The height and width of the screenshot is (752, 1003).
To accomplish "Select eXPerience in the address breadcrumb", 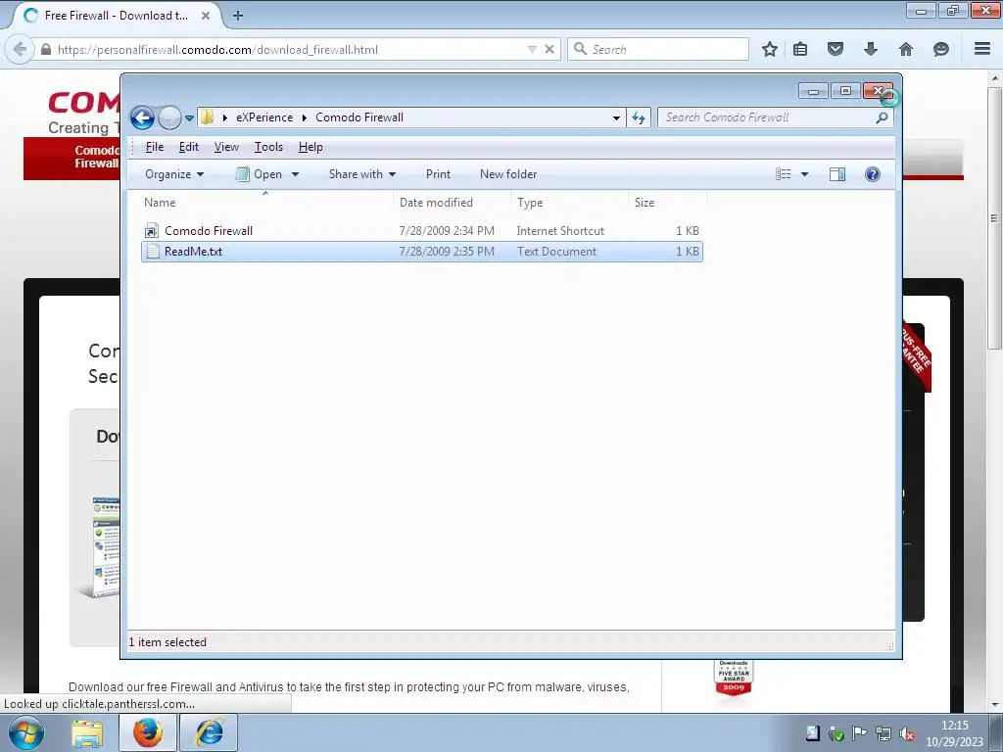I will [x=264, y=117].
